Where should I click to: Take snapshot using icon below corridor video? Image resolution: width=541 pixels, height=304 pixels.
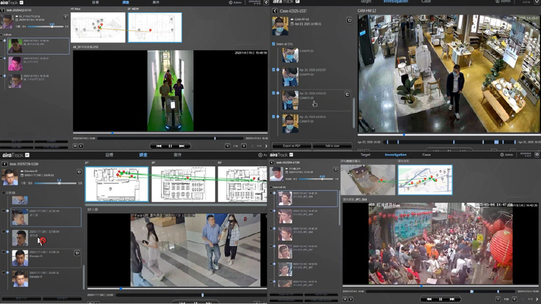pos(75,146)
